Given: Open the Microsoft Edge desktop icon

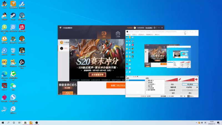Looking at the screenshot, I should click(4, 76).
